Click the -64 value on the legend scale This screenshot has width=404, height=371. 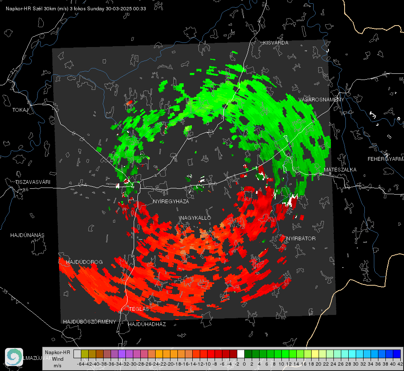(x=81, y=364)
